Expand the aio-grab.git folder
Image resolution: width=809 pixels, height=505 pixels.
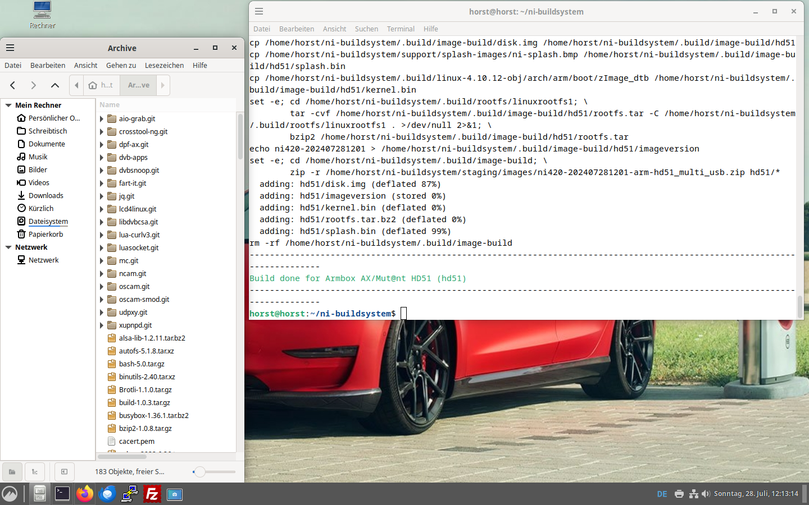(x=102, y=119)
